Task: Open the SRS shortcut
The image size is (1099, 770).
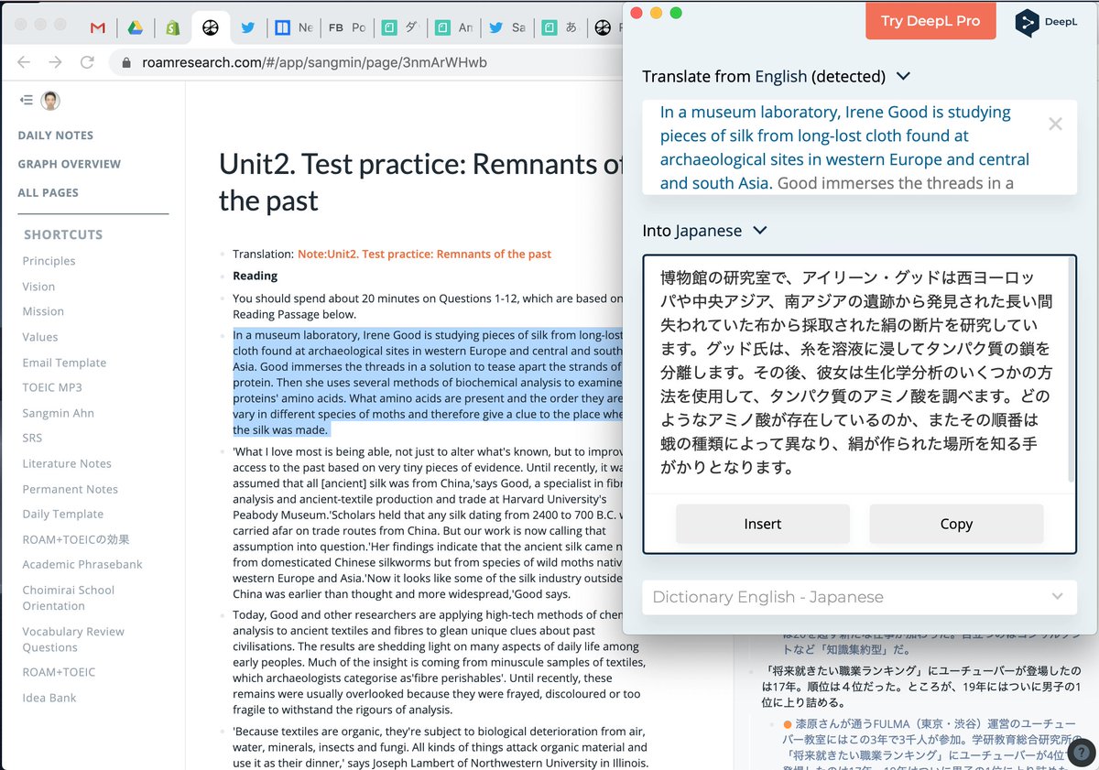Action: (32, 438)
